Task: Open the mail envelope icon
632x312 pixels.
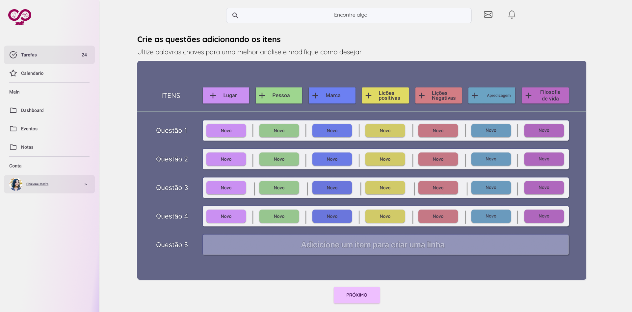Action: [x=488, y=14]
